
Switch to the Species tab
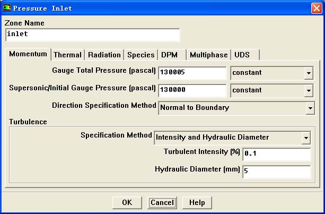pyautogui.click(x=140, y=55)
